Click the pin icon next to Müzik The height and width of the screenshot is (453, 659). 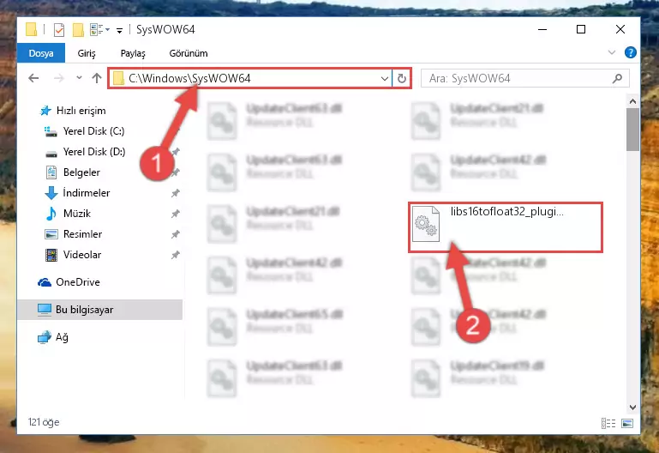click(176, 214)
